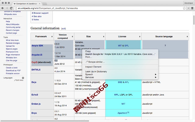Screen dimensions: 195x122
Task: Open Related changes tool link
Action: click(x=13, y=43)
